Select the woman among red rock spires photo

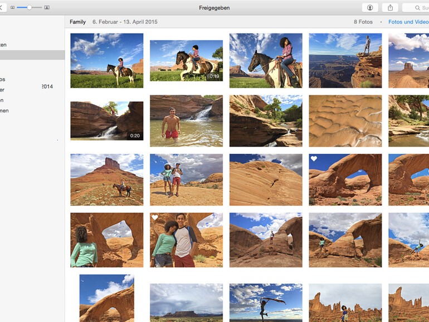pyautogui.click(x=345, y=303)
